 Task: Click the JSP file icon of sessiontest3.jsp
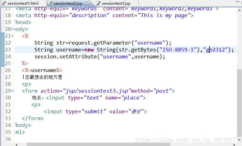tap(98, 3)
